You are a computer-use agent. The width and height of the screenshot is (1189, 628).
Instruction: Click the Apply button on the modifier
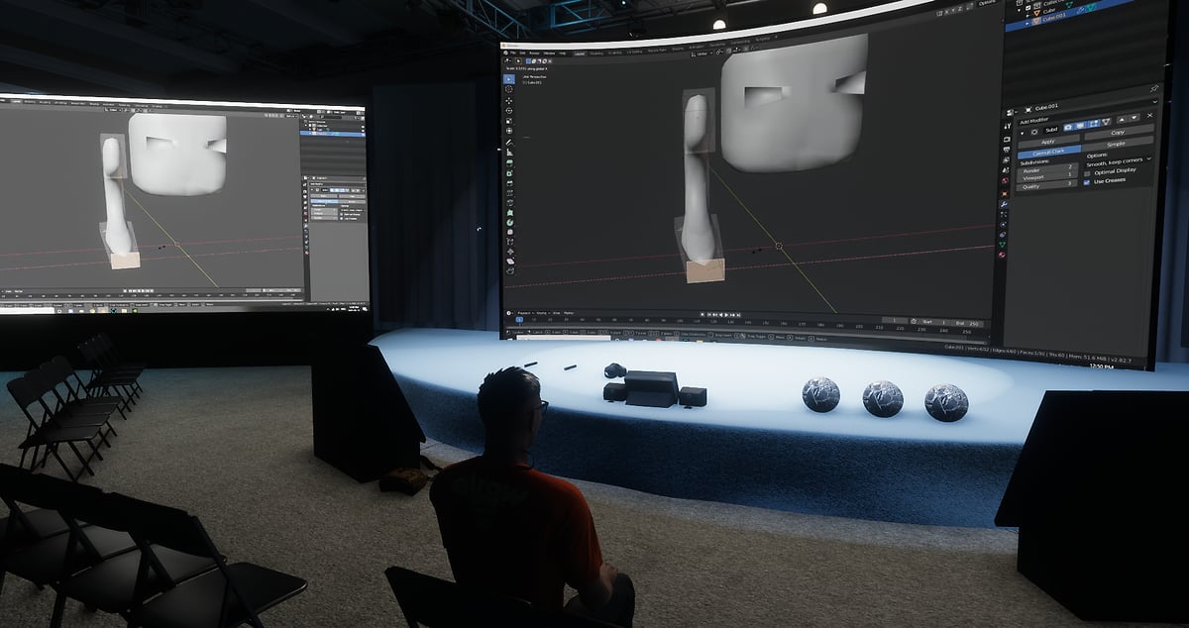click(1048, 141)
